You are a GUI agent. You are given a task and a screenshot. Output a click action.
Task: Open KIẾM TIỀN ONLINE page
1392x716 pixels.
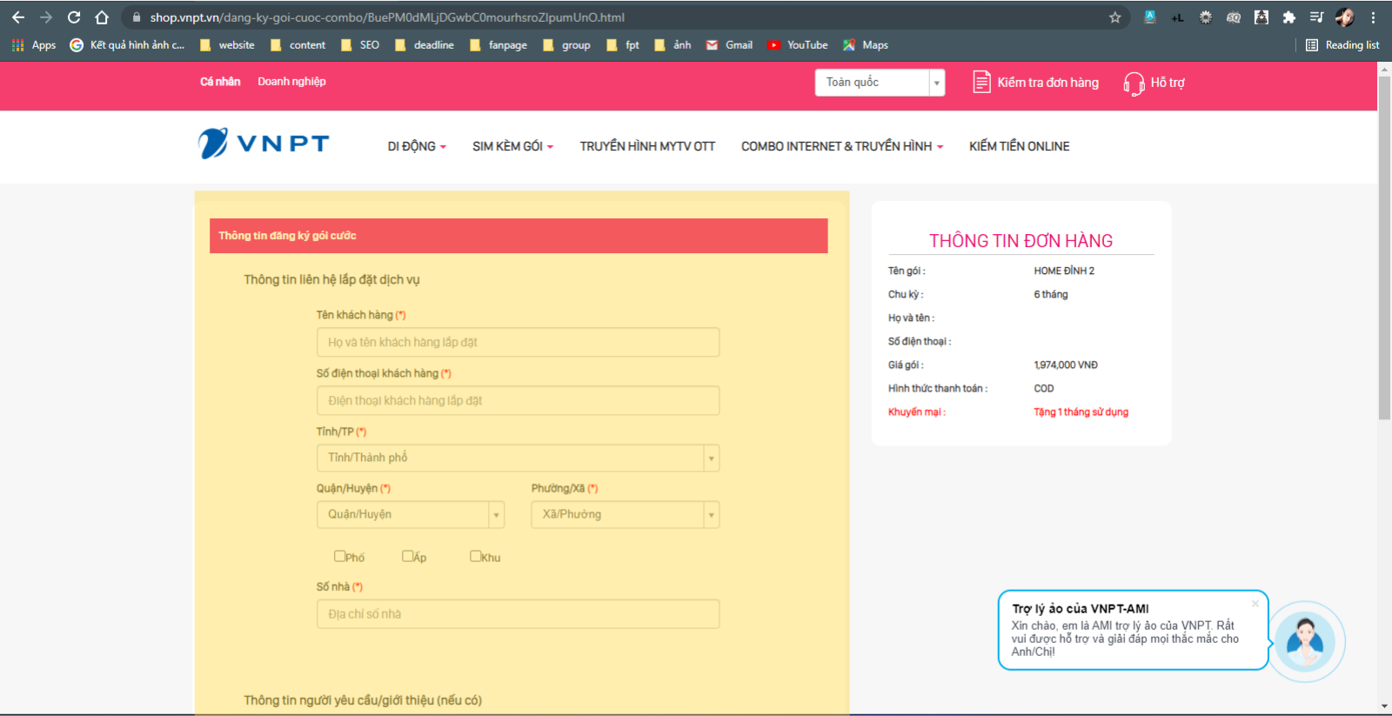[1020, 146]
